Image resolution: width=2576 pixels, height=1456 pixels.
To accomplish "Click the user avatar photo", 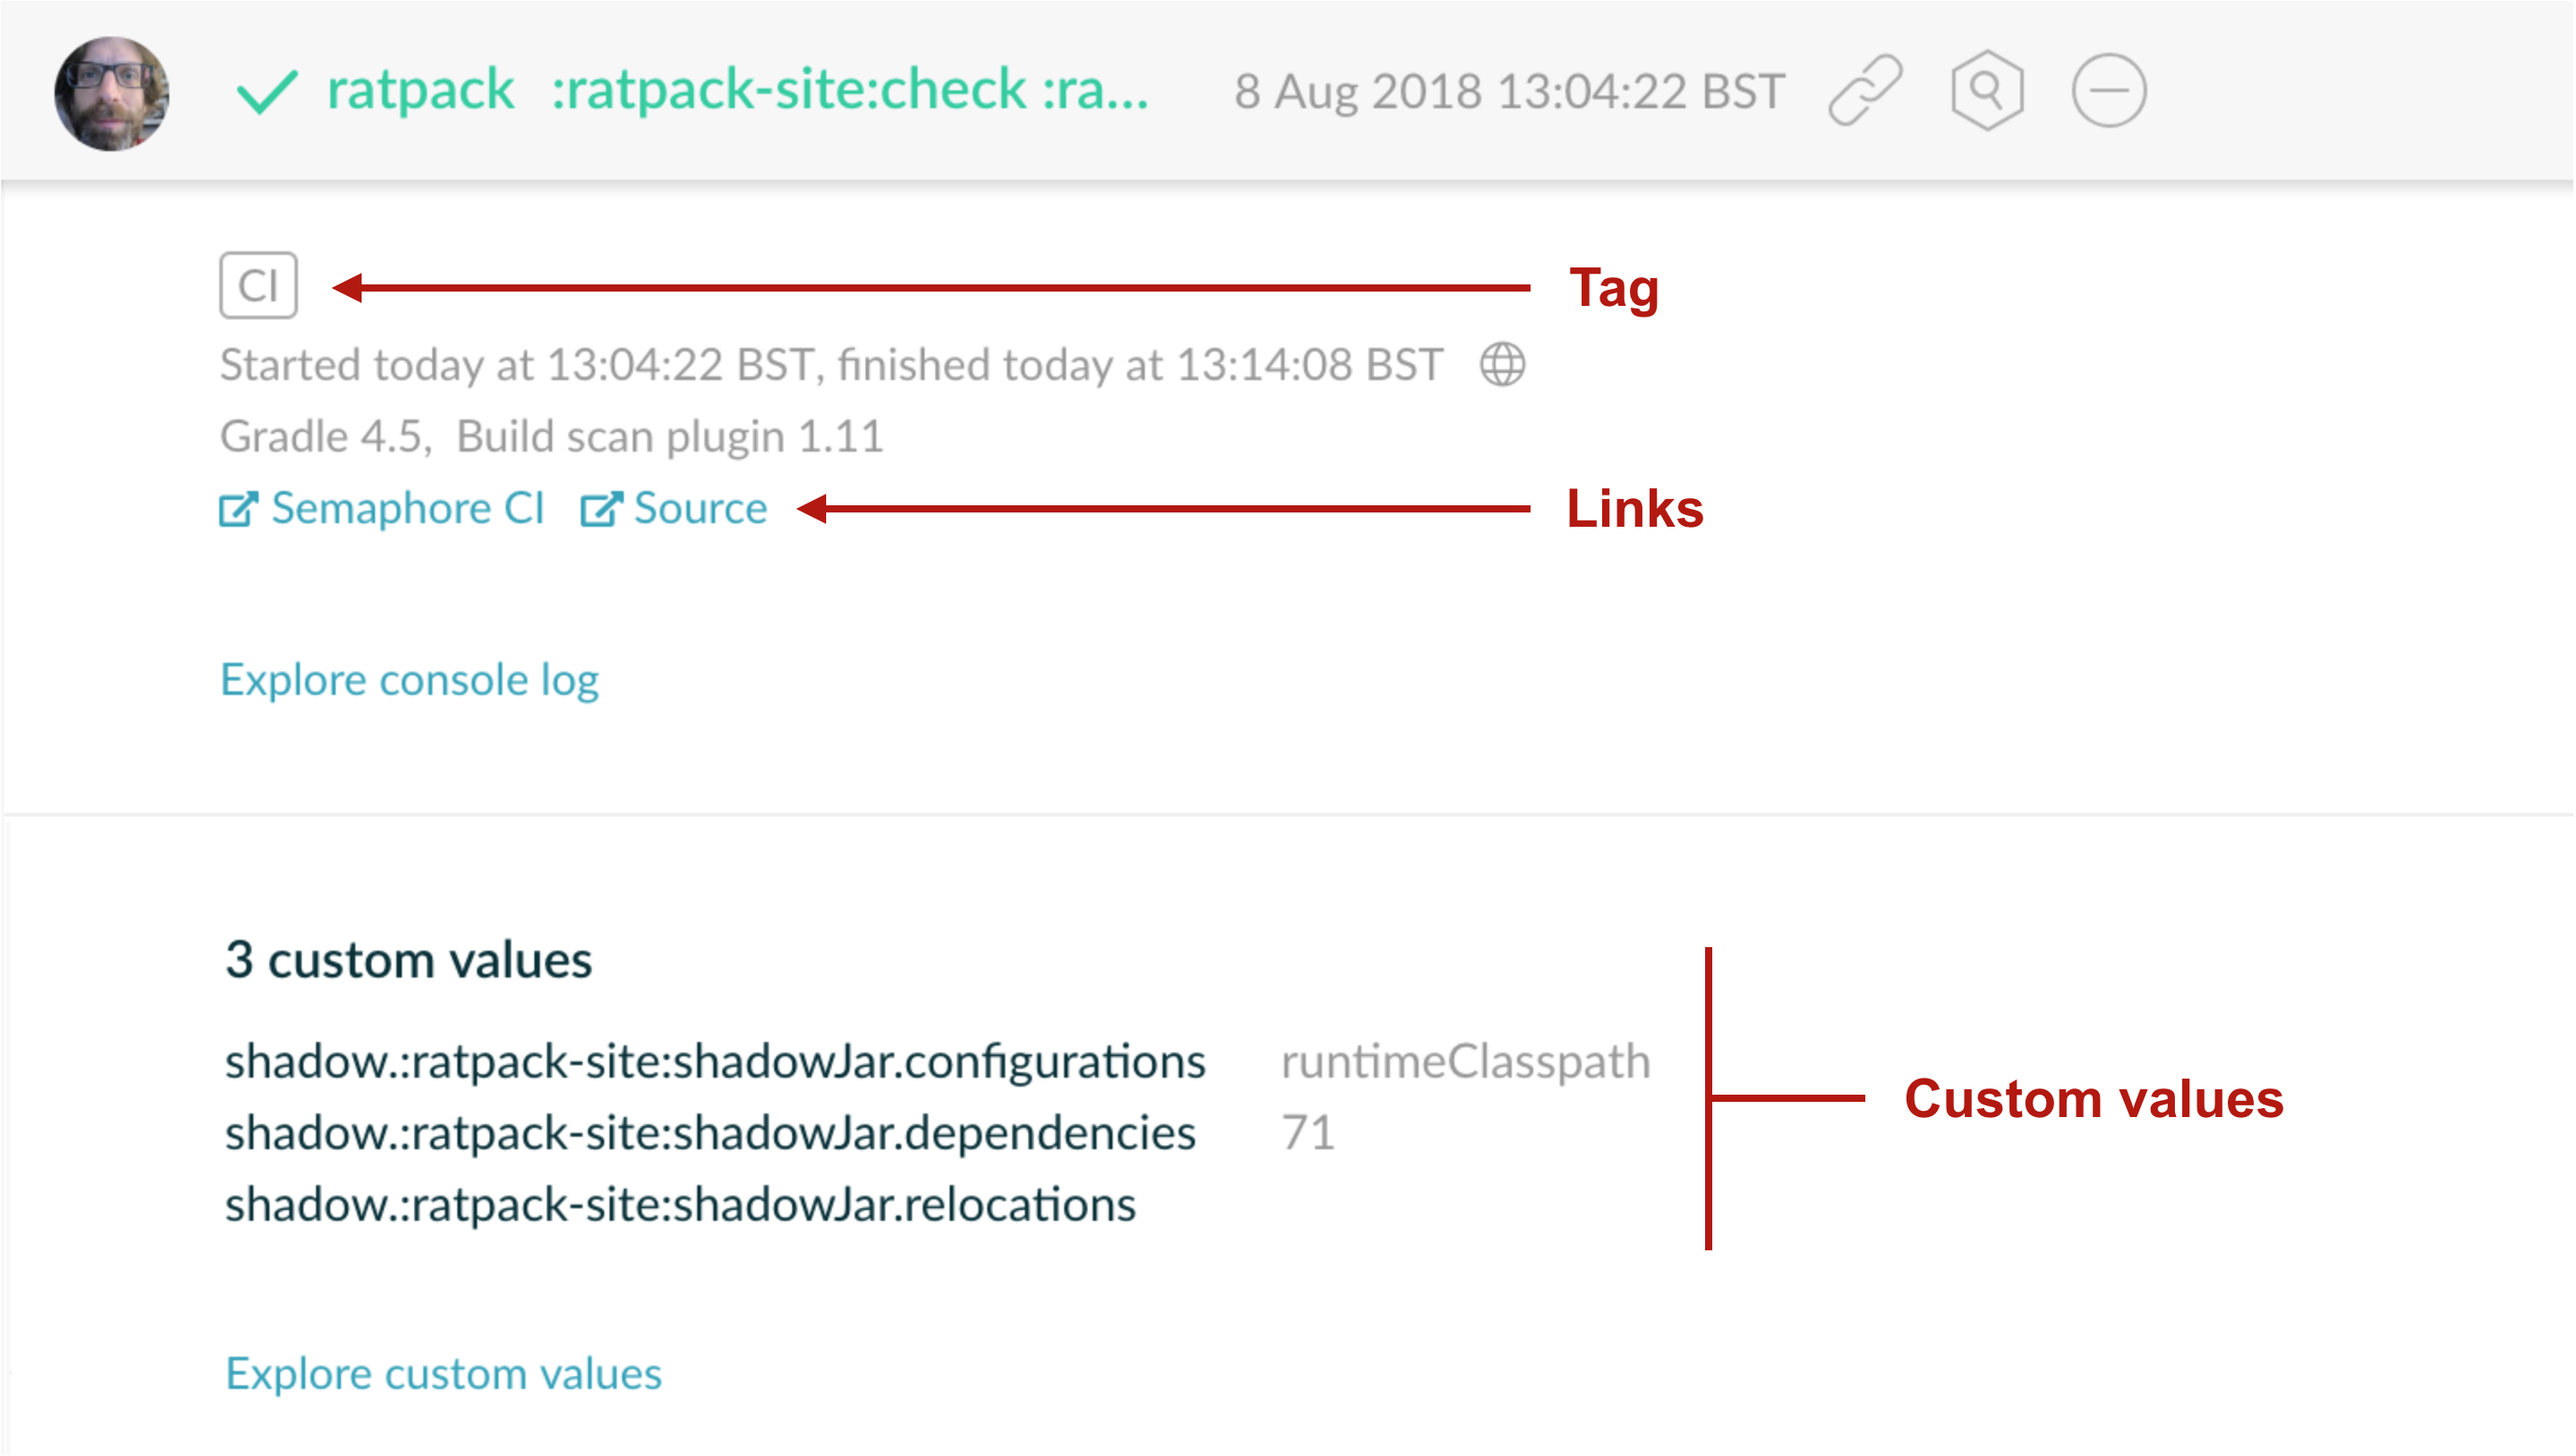I will click(111, 93).
